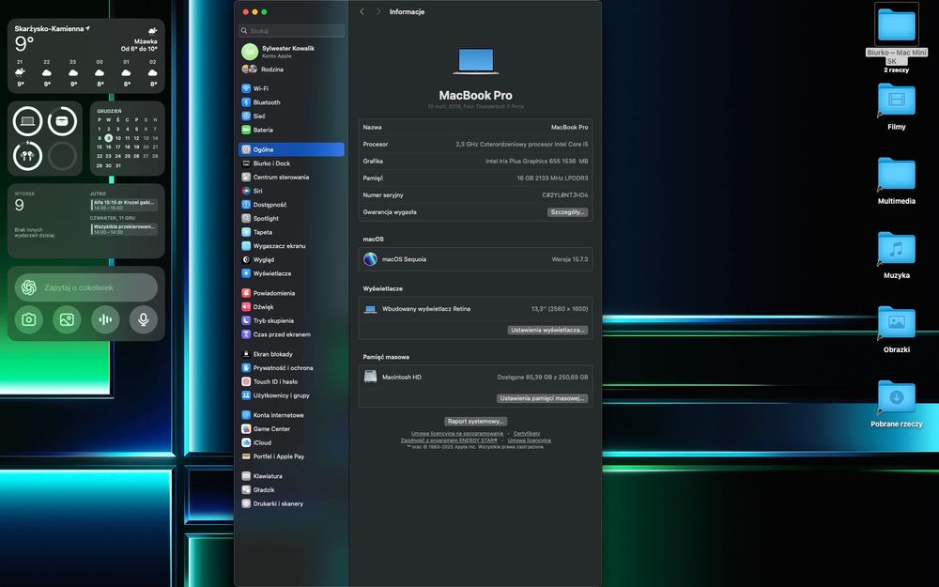939x587 pixels.
Task: Click Ustawienia pamięci masowej button
Action: pyautogui.click(x=542, y=399)
